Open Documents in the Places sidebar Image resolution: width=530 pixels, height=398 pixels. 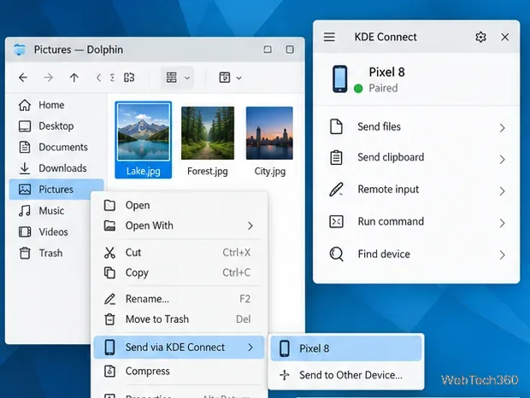coord(56,147)
